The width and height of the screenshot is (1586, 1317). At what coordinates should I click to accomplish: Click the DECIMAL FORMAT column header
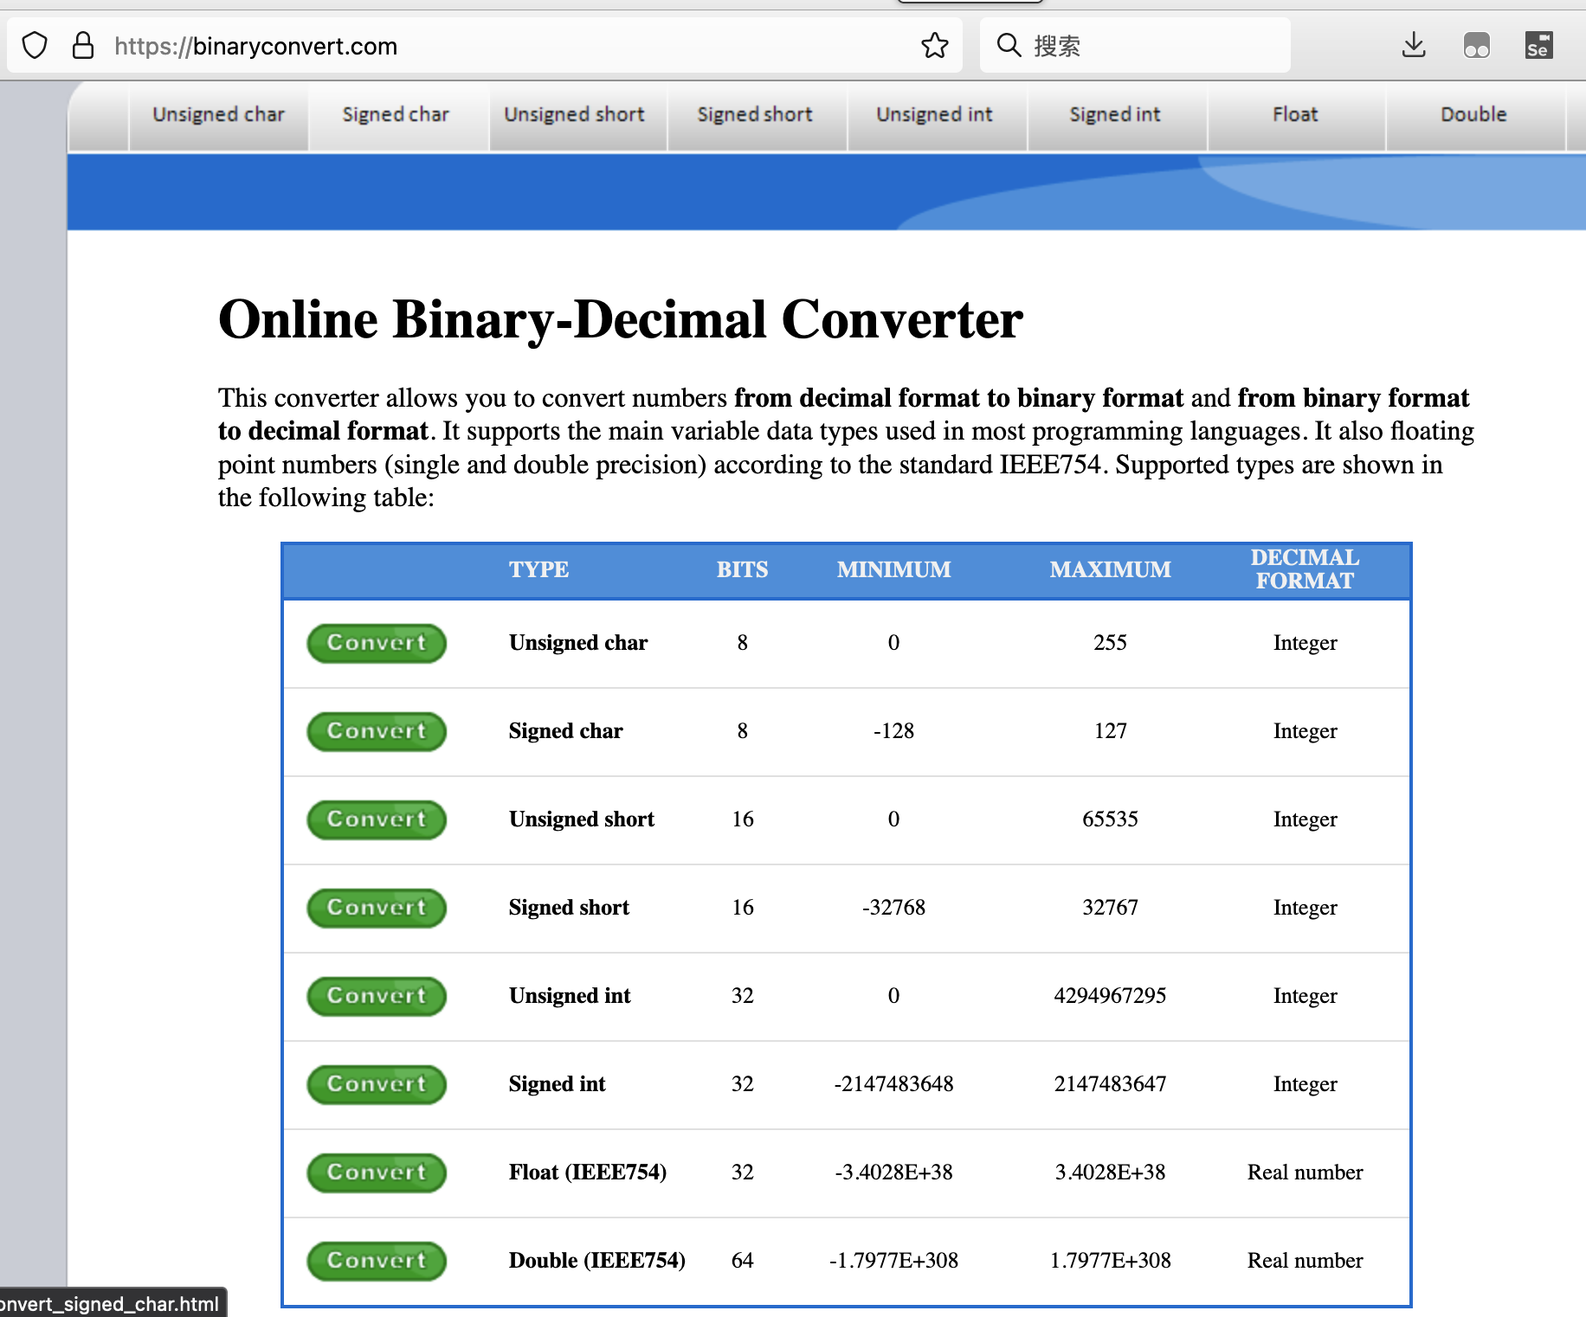pyautogui.click(x=1305, y=569)
